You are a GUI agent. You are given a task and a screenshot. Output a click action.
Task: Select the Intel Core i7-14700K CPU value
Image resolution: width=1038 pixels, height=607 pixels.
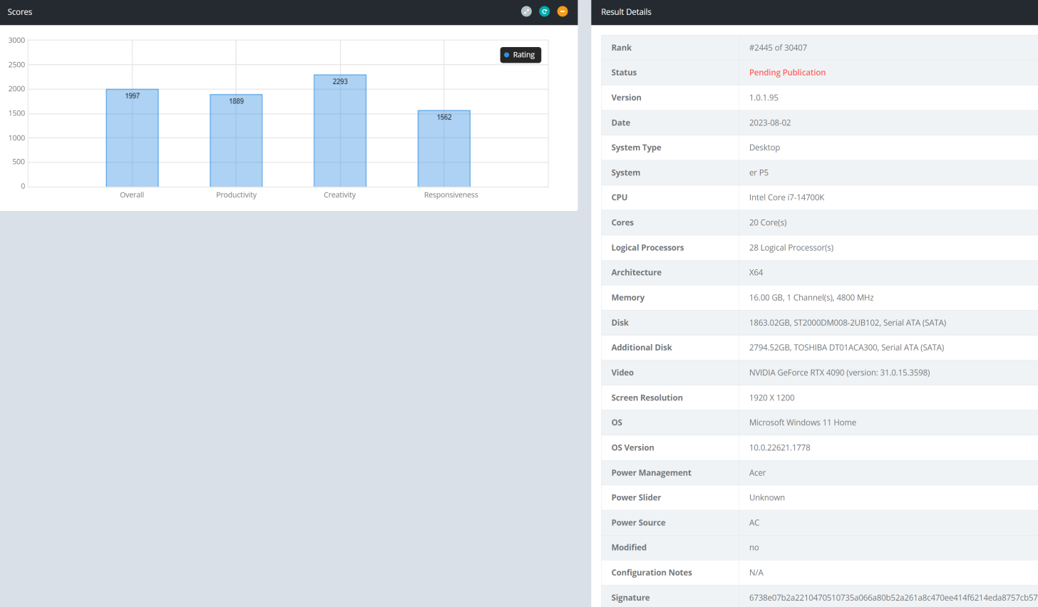[x=786, y=197]
